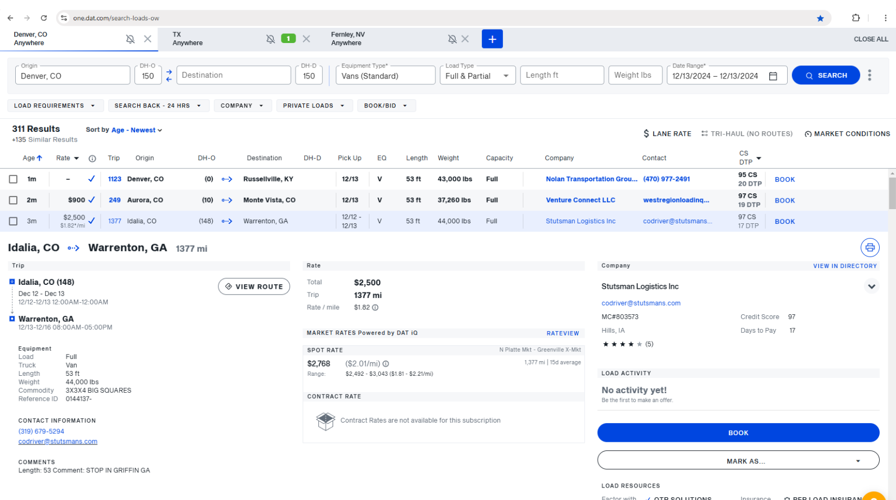The width and height of the screenshot is (896, 500).
Task: Open calendar icon in Date Range field
Action: (x=772, y=76)
